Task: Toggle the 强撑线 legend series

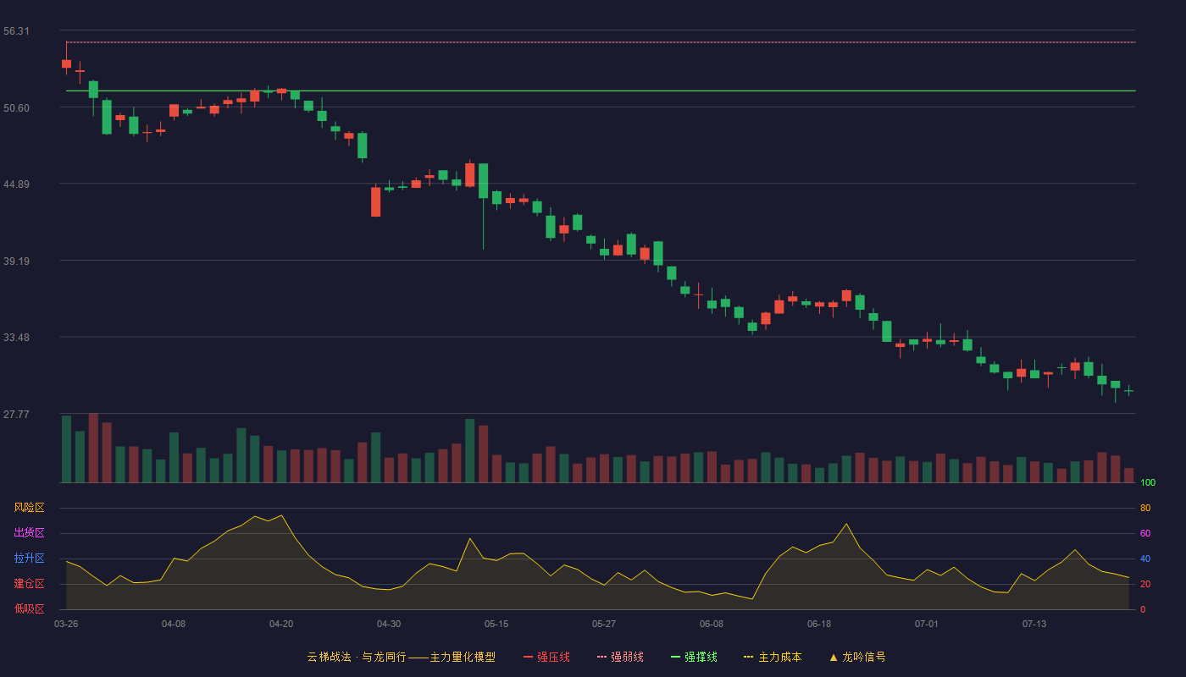Action: [x=694, y=657]
